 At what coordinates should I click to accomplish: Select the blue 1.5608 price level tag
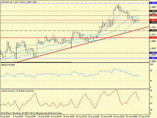pos(153,53)
